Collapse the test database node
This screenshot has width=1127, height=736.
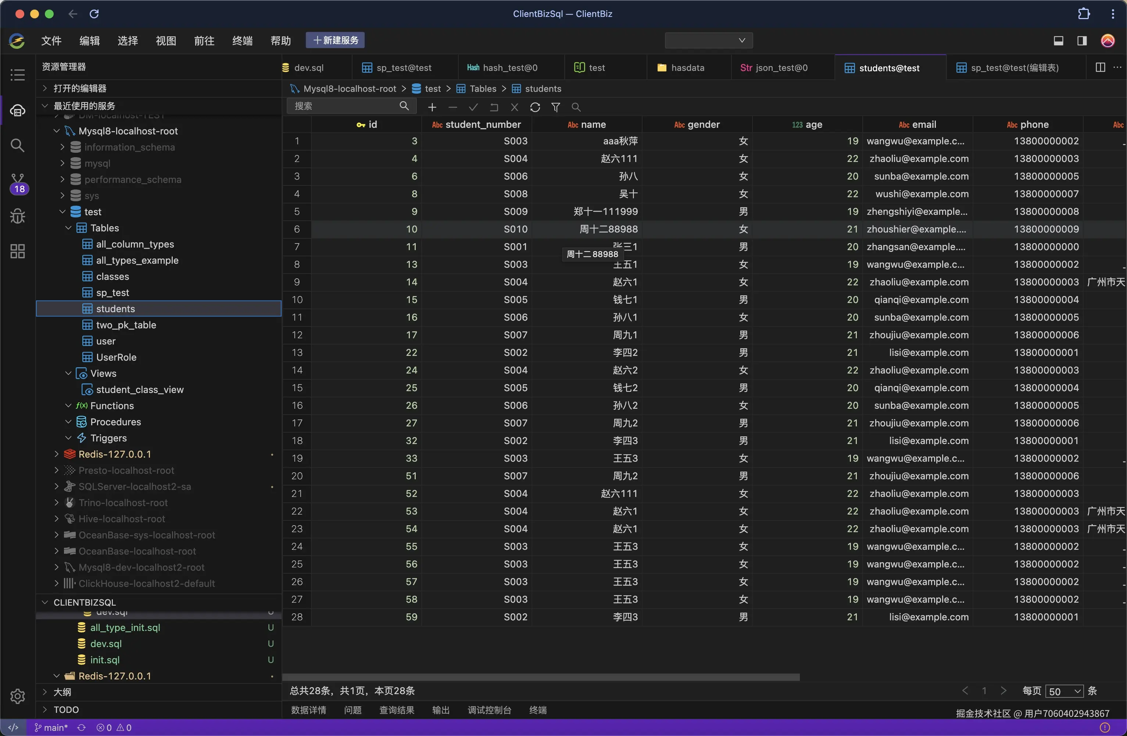62,212
